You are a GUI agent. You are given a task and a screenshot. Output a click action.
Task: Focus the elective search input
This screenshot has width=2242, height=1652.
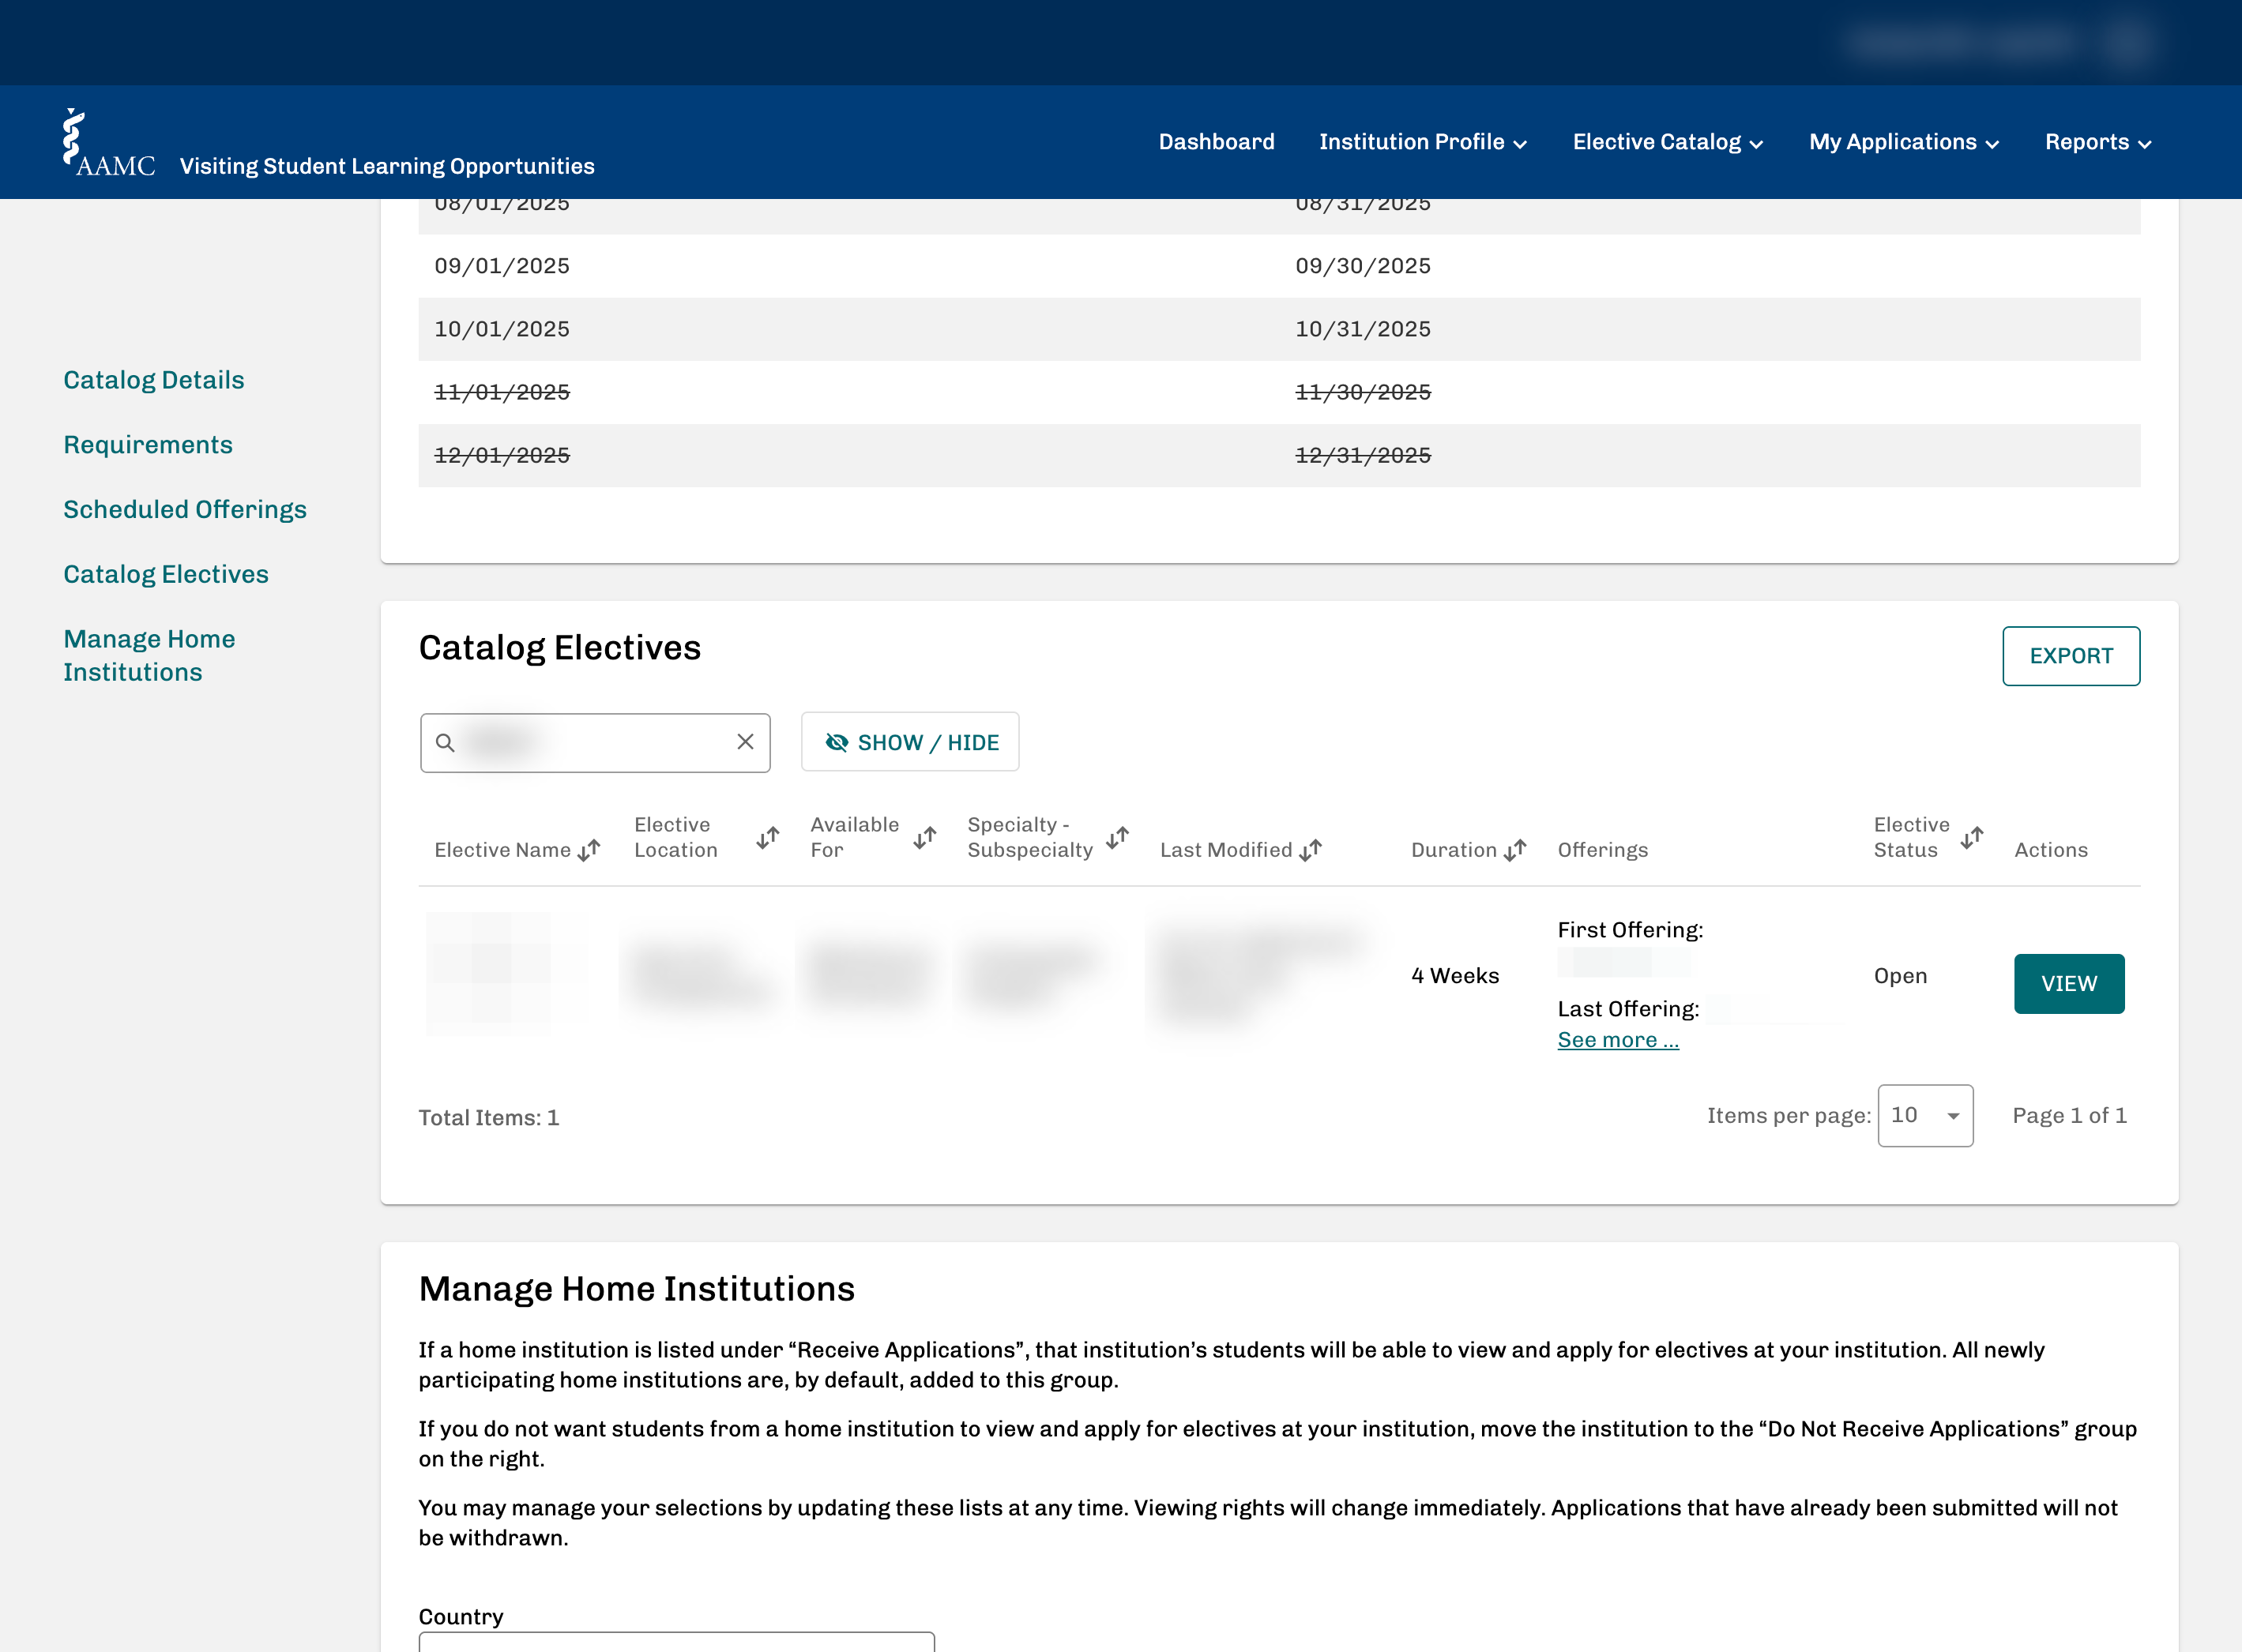(596, 742)
